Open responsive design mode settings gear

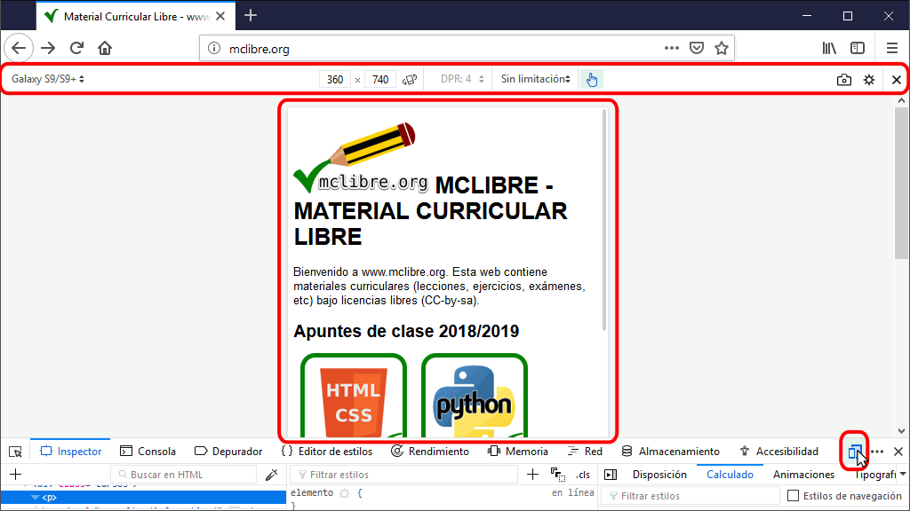869,80
